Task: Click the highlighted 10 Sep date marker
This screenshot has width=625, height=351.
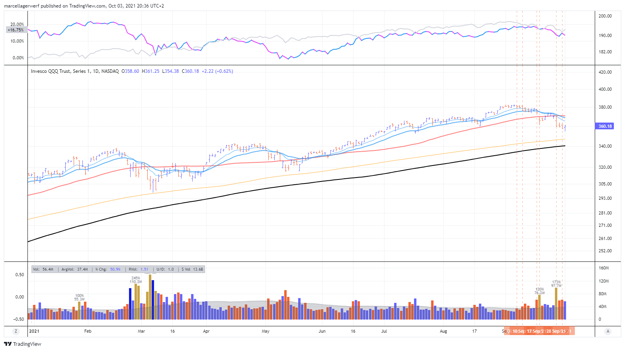Action: pyautogui.click(x=519, y=331)
